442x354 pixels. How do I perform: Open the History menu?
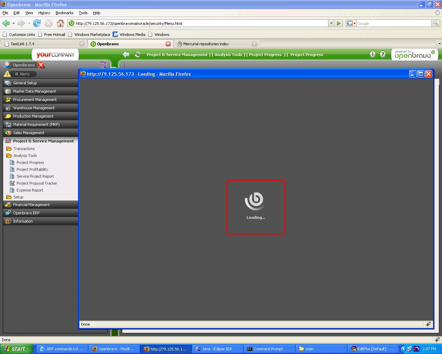(44, 13)
